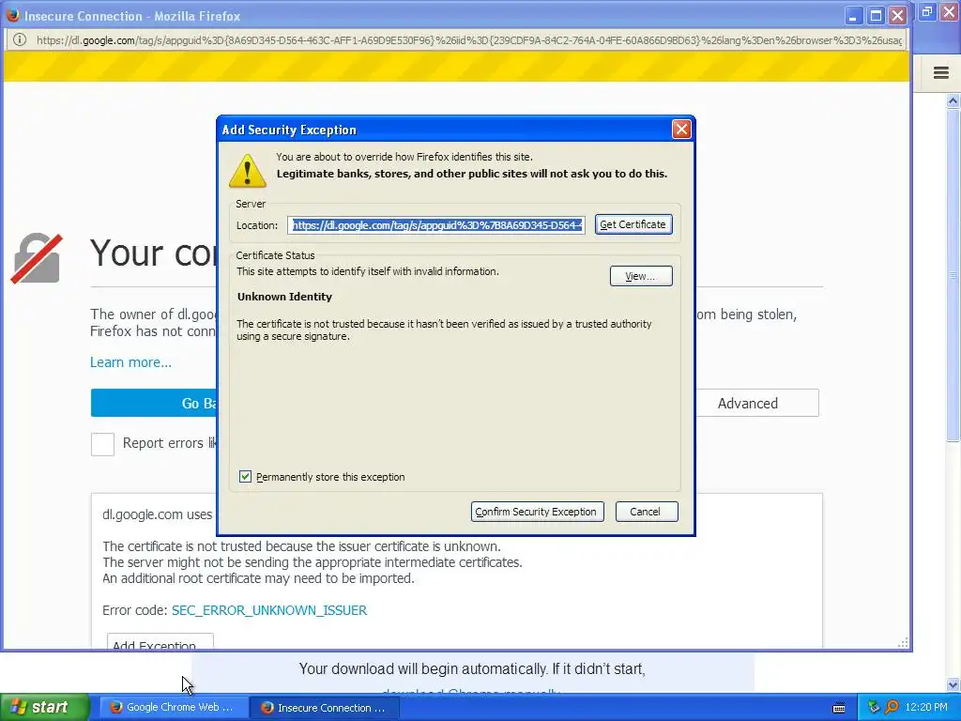The image size is (961, 721).
Task: Click the scroll up arrow of background window
Action: point(953,100)
